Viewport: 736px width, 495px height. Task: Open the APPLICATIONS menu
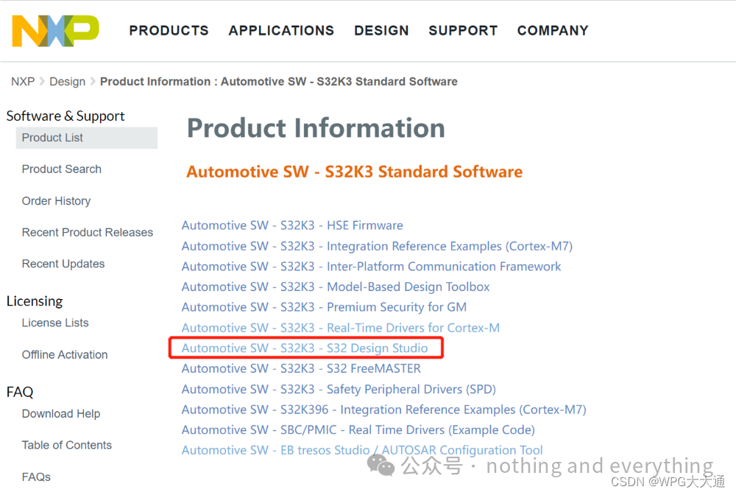pyautogui.click(x=281, y=30)
